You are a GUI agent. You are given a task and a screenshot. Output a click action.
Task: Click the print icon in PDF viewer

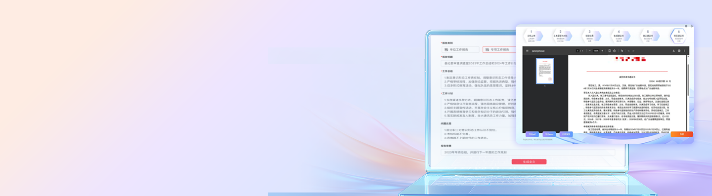click(679, 51)
